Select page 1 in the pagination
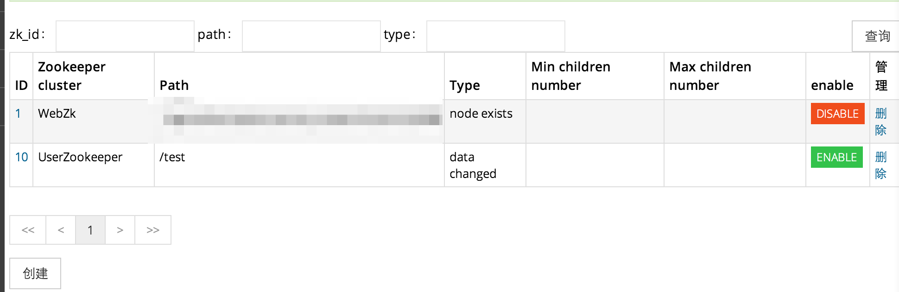899x292 pixels. click(90, 230)
